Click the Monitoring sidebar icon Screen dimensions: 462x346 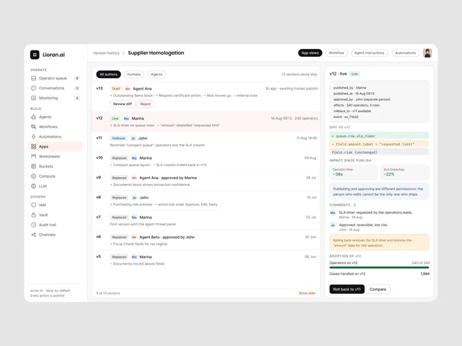click(x=33, y=98)
